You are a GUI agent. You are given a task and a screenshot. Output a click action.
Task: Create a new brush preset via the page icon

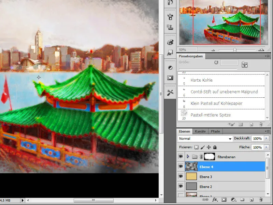point(251,124)
